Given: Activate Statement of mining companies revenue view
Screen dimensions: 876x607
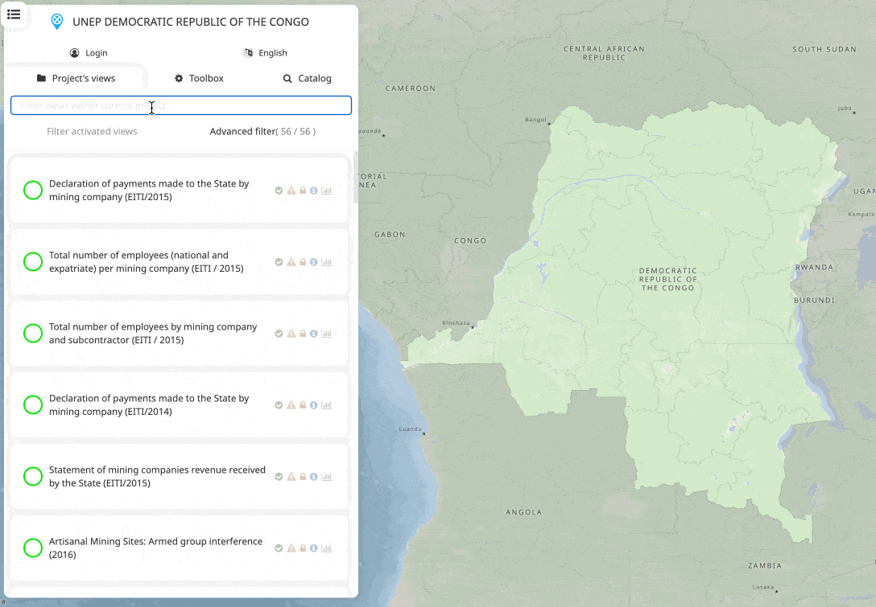Looking at the screenshot, I should point(33,477).
